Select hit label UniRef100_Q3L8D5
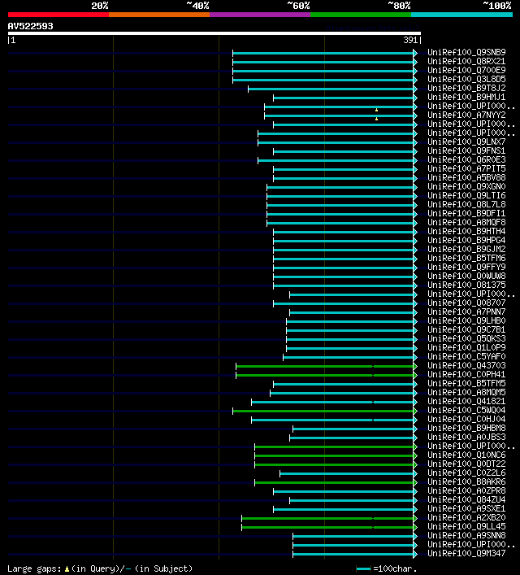Screen dimensions: 520x575 click(x=466, y=79)
